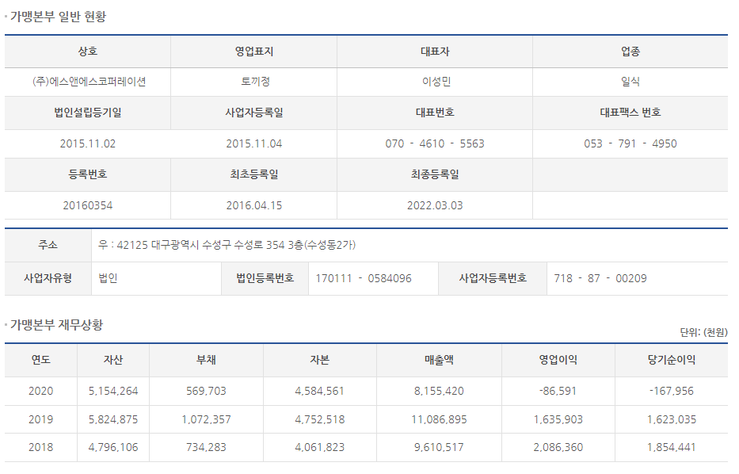
Task: Click the 영업표지 column header
Action: coord(254,51)
